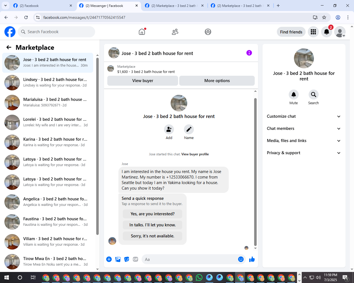Expand Media, files and links section

[x=304, y=141]
